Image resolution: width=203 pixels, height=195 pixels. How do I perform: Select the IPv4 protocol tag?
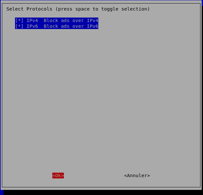pyautogui.click(x=32, y=20)
